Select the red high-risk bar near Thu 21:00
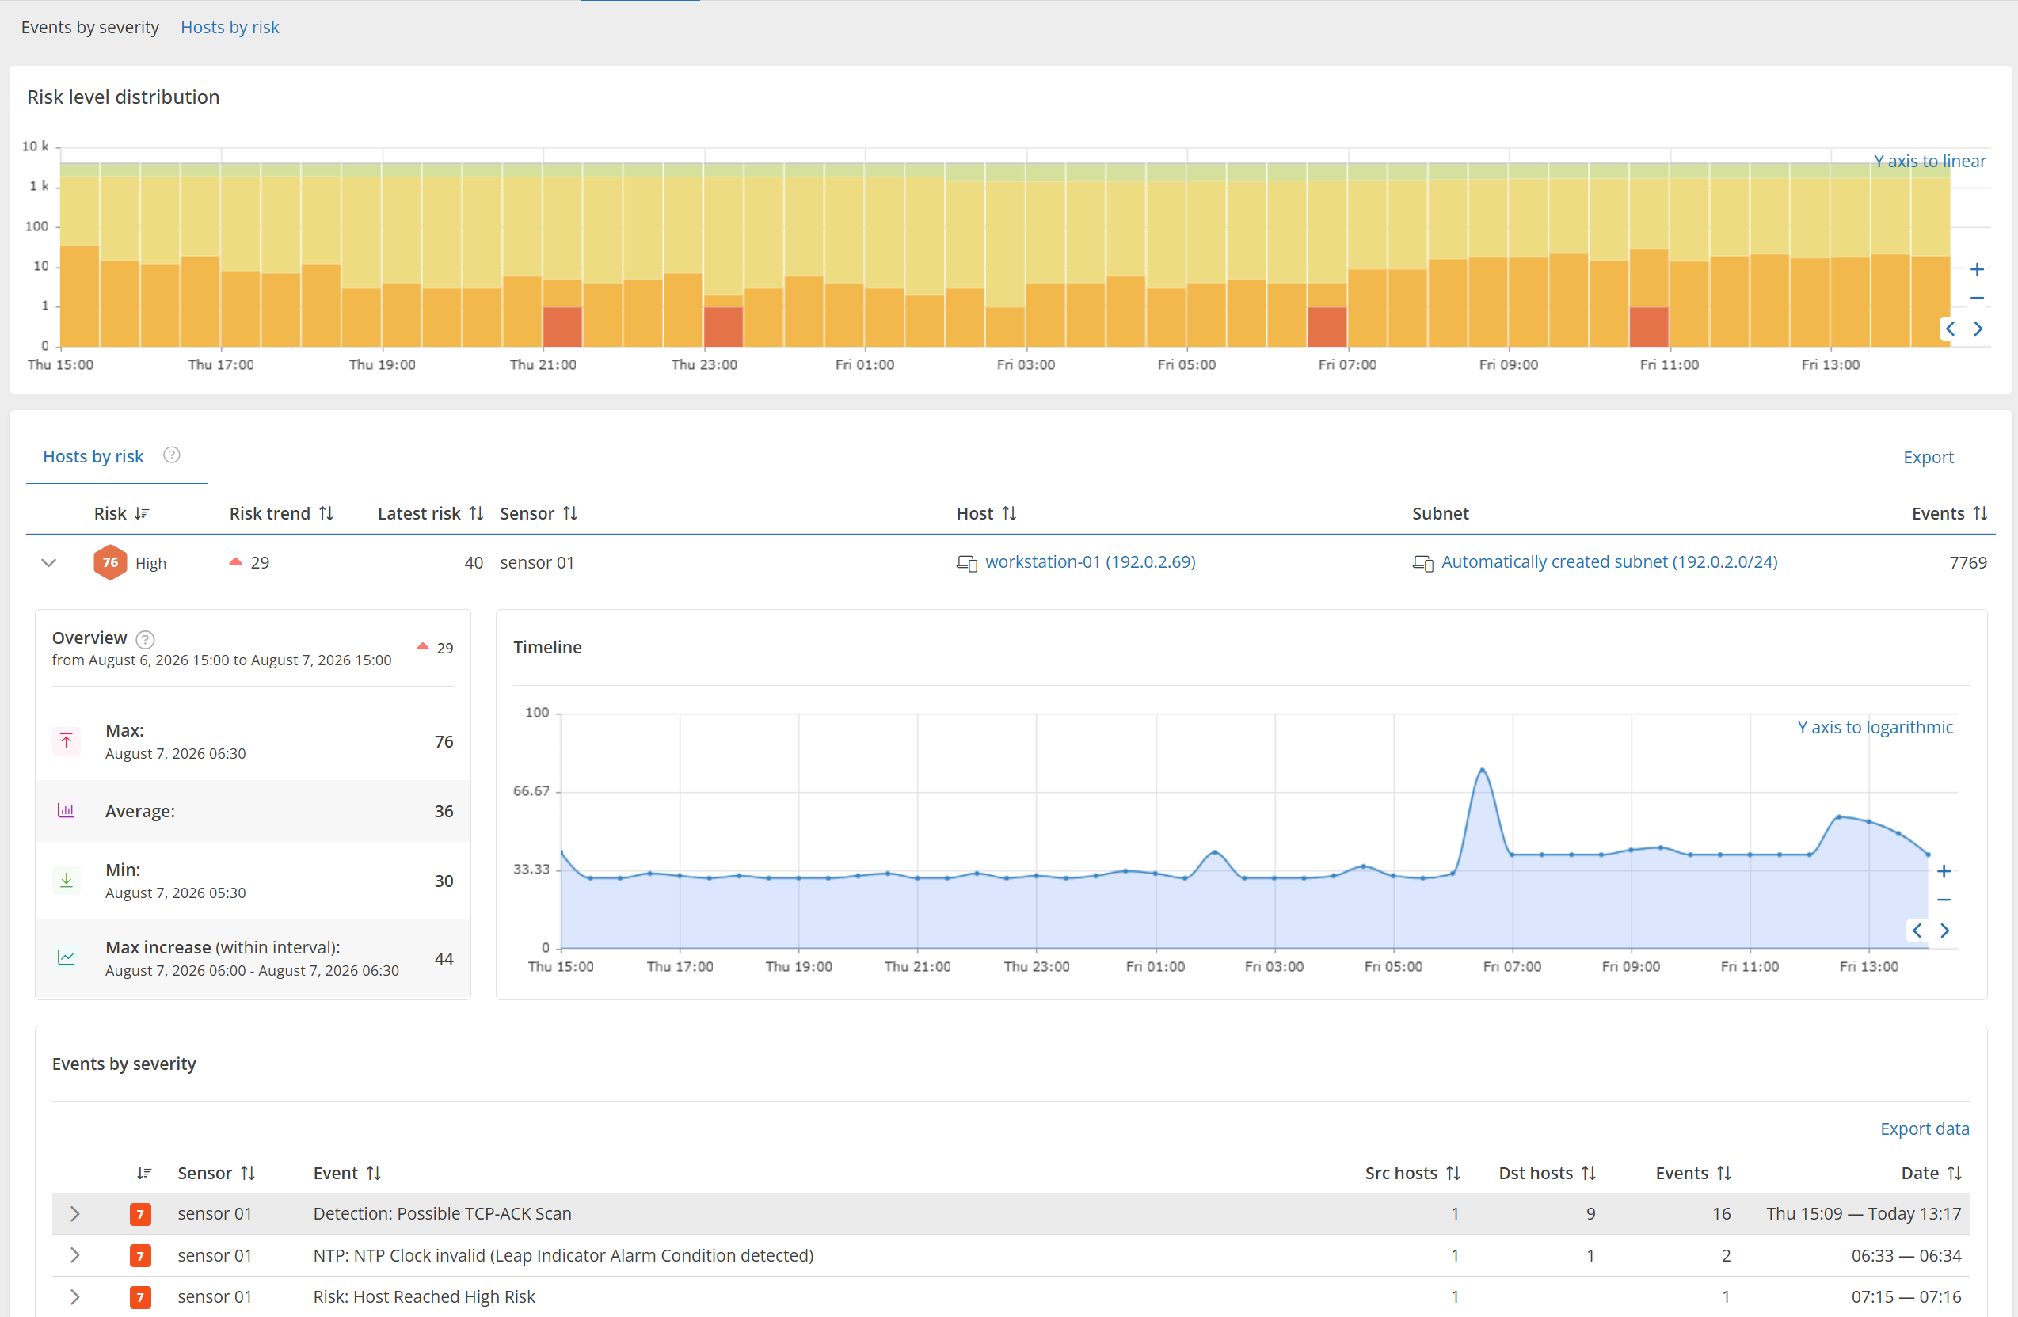Viewport: 2018px width, 1317px height. pos(562,326)
